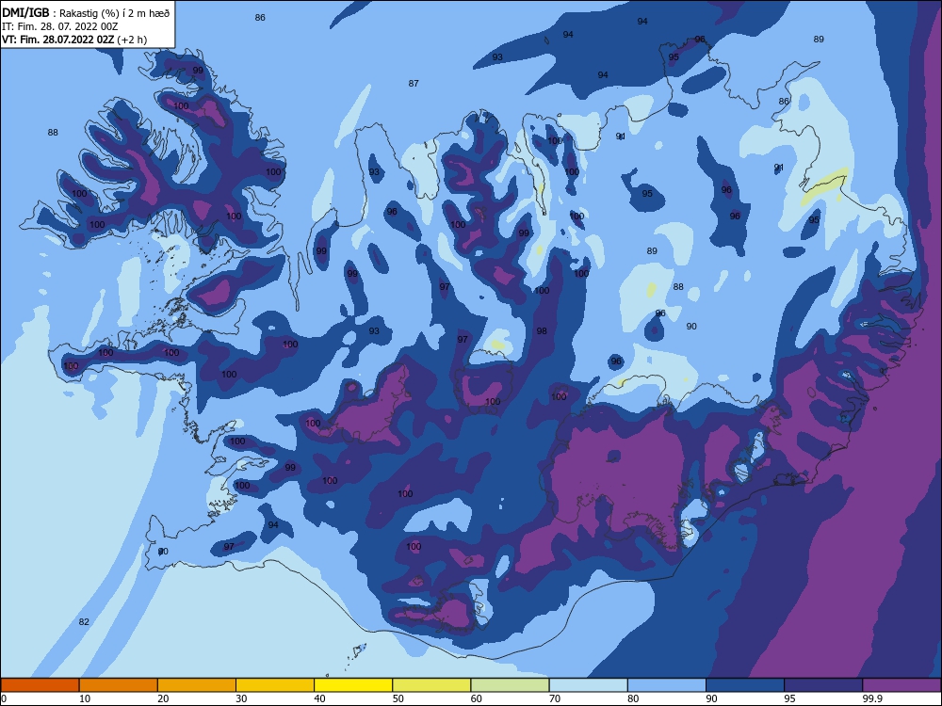Click the 'VT: Fim. 28.07.2022 02Z (+2 h)' line
The width and height of the screenshot is (942, 706).
click(x=73, y=40)
